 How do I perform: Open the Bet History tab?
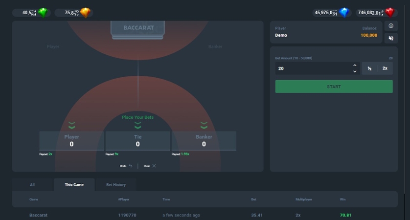116,185
